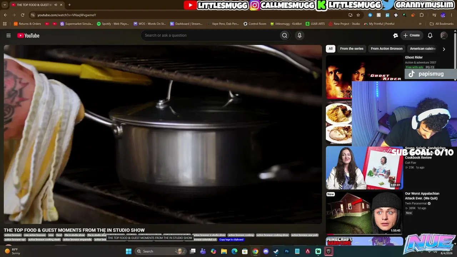Open the Twin Paranormal channel link
This screenshot has width=457, height=257.
[x=416, y=203]
